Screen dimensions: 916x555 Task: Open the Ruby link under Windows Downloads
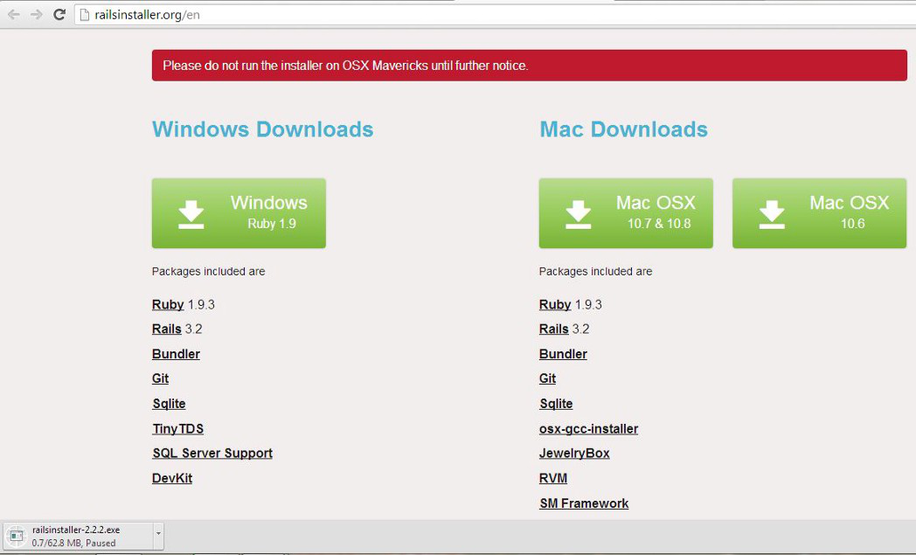click(x=168, y=305)
